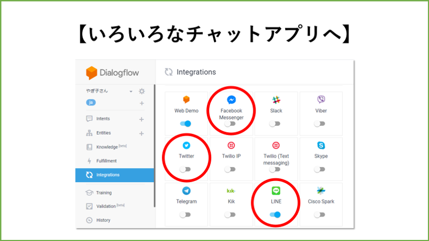This screenshot has height=241, width=429.
Task: Click the Skype integration icon
Action: click(321, 145)
